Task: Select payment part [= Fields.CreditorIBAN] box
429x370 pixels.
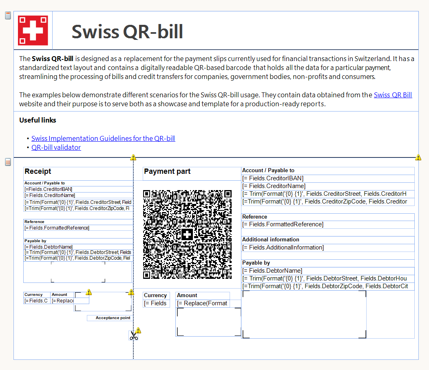Action: point(328,179)
